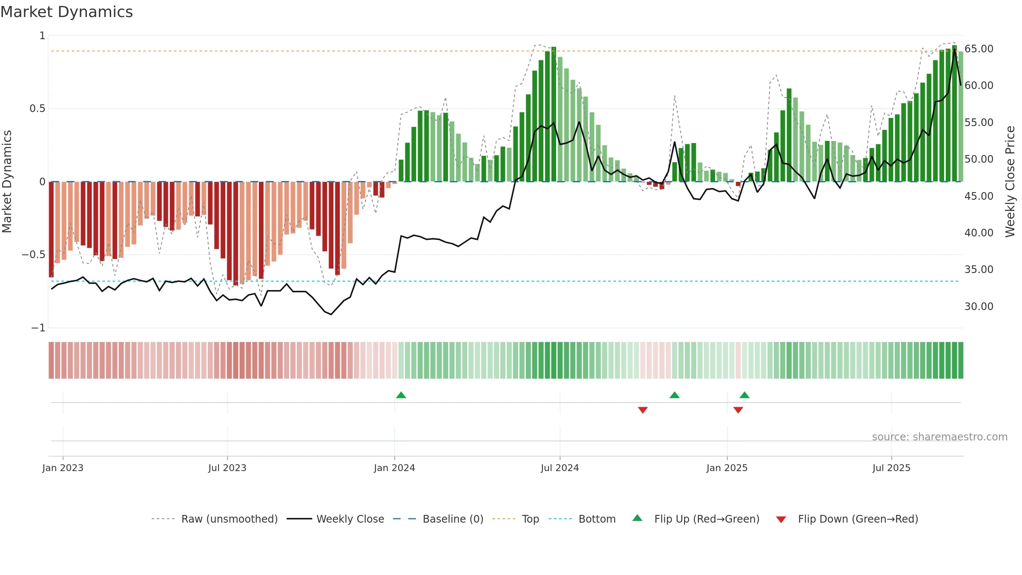Click the red Flip Down triangle icon in the legend
This screenshot has width=1022, height=575.
tap(781, 520)
